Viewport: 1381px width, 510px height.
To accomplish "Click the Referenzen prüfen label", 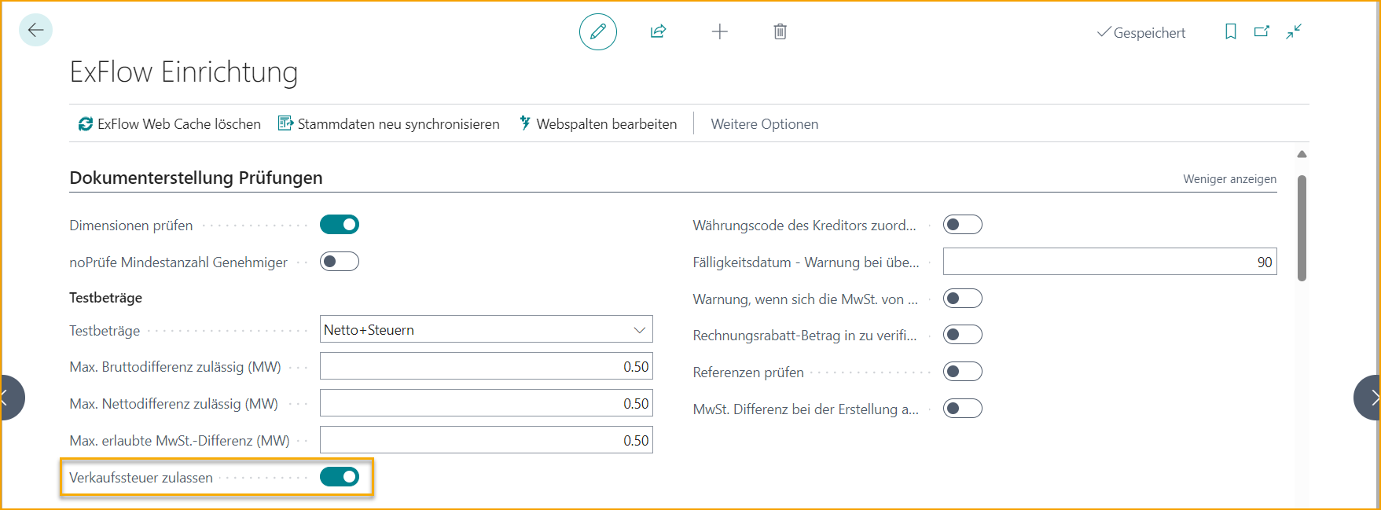I will (748, 372).
